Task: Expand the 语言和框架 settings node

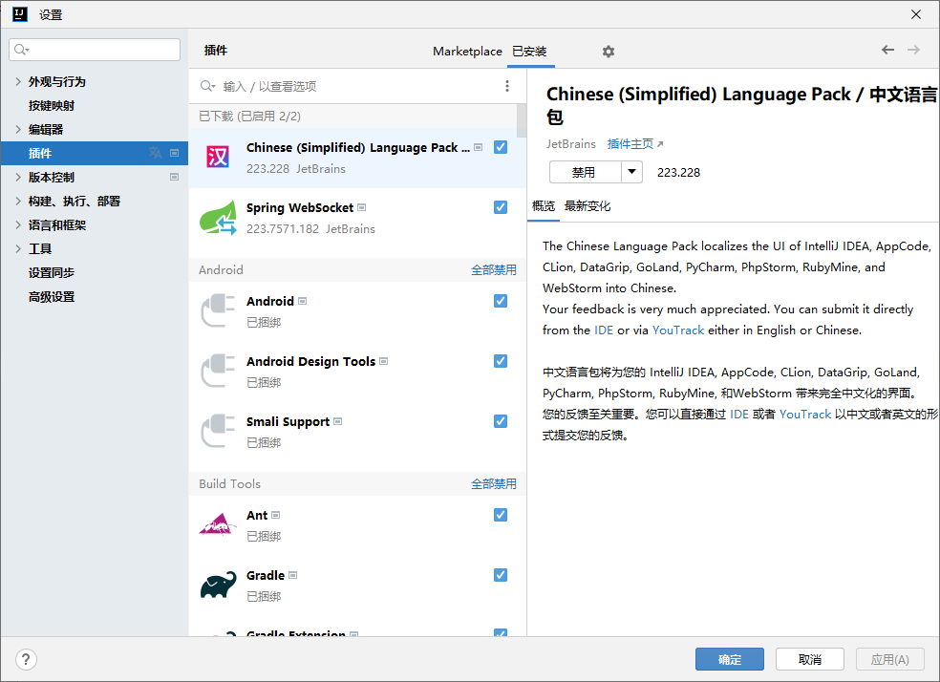Action: point(18,224)
